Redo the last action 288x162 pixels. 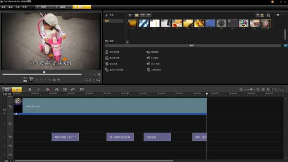39,89
